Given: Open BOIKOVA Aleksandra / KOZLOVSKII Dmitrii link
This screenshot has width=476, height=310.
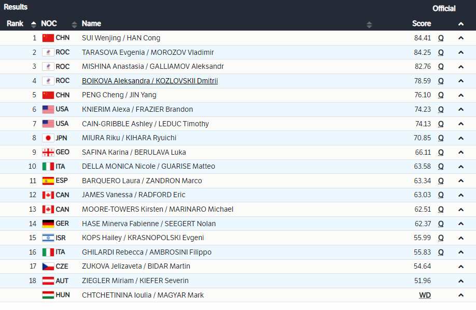Looking at the screenshot, I should [x=149, y=81].
